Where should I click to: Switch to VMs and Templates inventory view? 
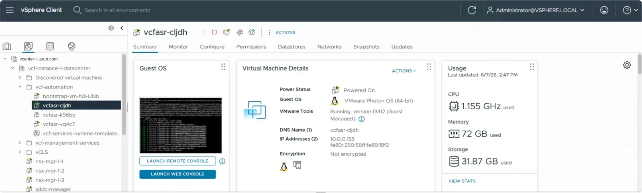point(28,46)
